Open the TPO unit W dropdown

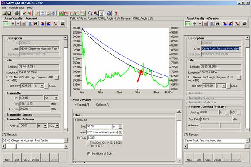[x=56, y=98]
